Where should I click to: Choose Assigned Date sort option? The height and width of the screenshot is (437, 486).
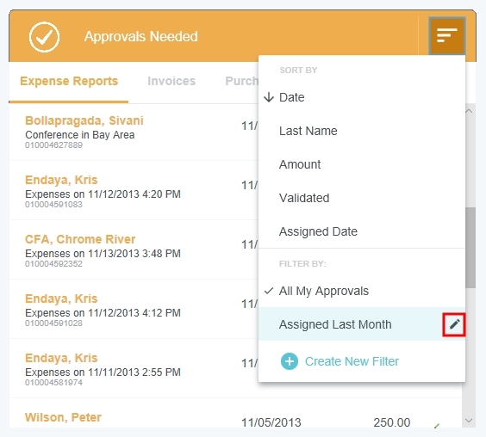[x=318, y=231]
